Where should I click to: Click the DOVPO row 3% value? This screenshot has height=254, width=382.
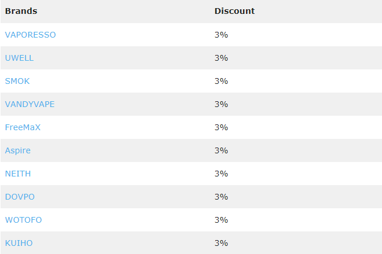pos(221,197)
